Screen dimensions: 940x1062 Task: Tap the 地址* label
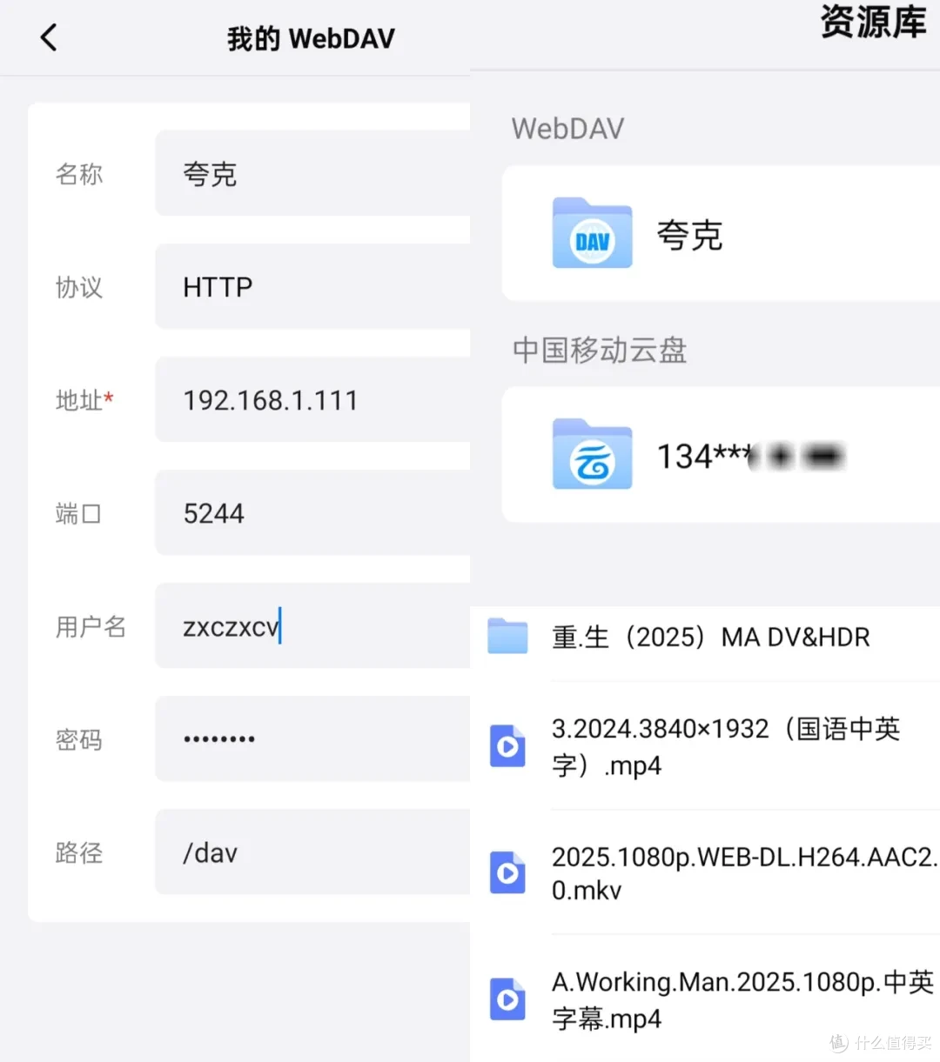84,400
